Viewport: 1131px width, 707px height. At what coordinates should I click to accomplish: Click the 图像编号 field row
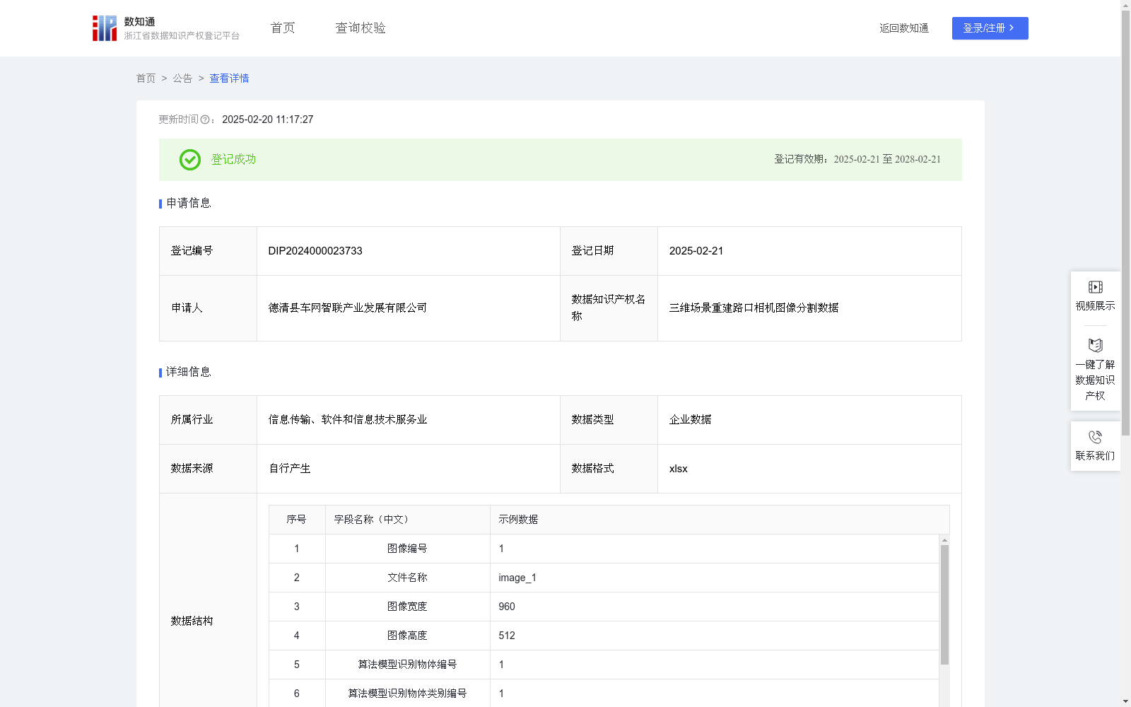click(604, 549)
